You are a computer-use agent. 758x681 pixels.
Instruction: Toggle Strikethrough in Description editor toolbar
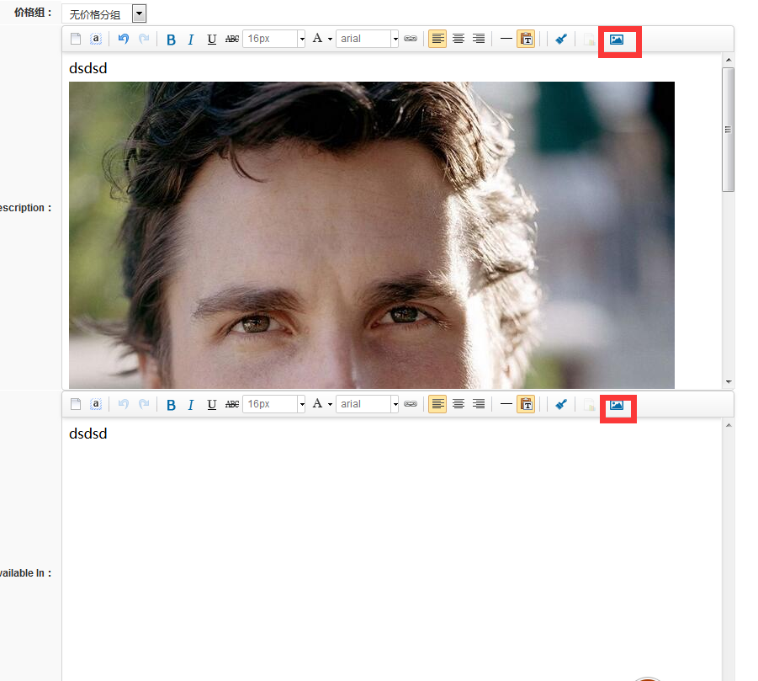pyautogui.click(x=232, y=39)
